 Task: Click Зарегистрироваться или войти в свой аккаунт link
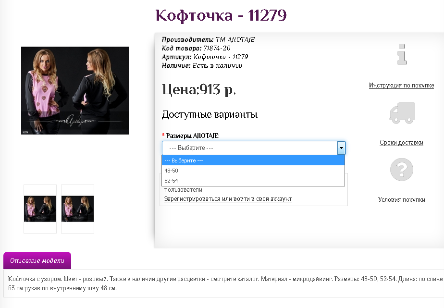[228, 199]
